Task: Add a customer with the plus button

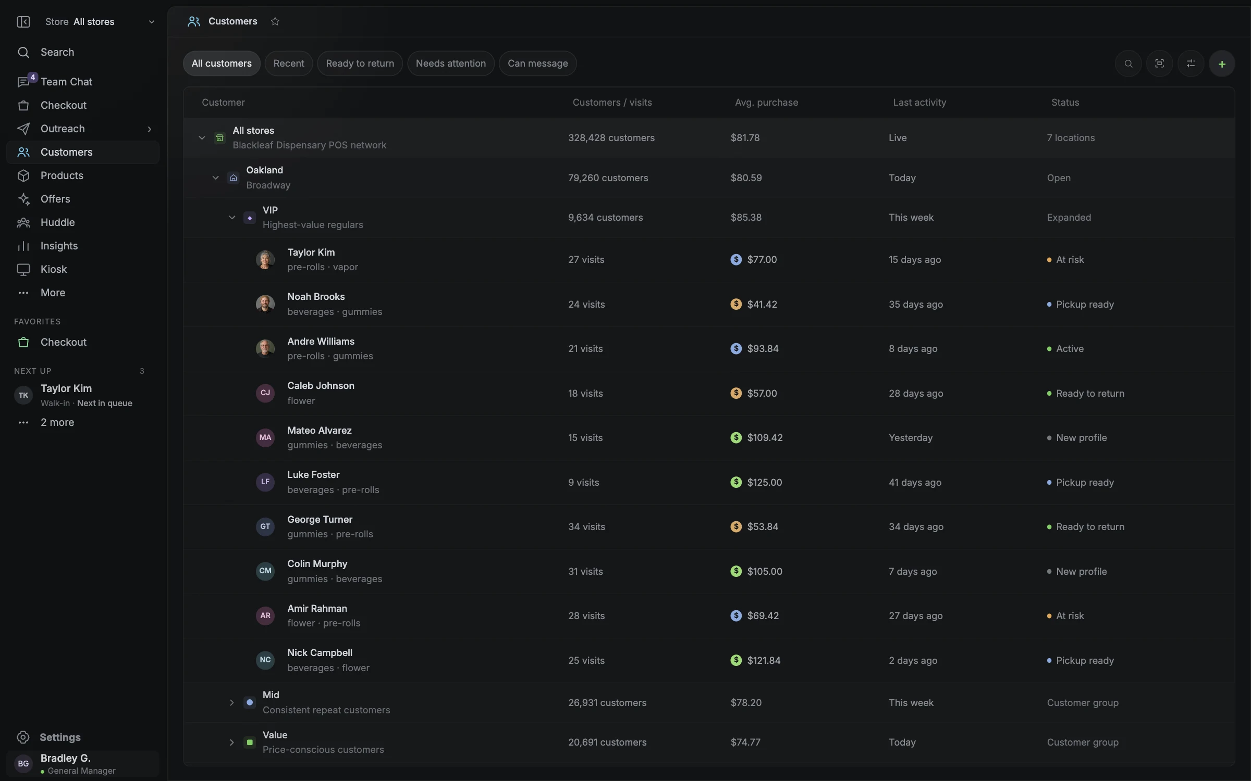Action: pos(1222,64)
